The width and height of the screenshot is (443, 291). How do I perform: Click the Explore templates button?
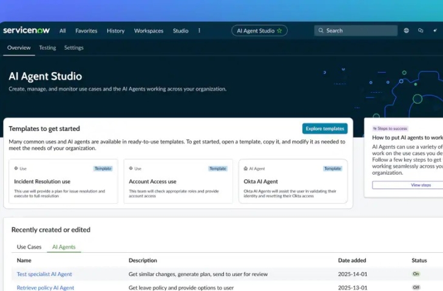click(325, 129)
